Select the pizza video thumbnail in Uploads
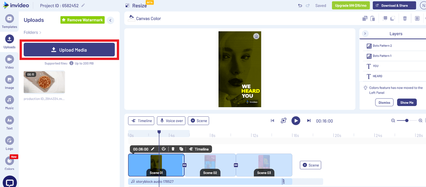Screen dimensions: 426x187 click(44, 82)
